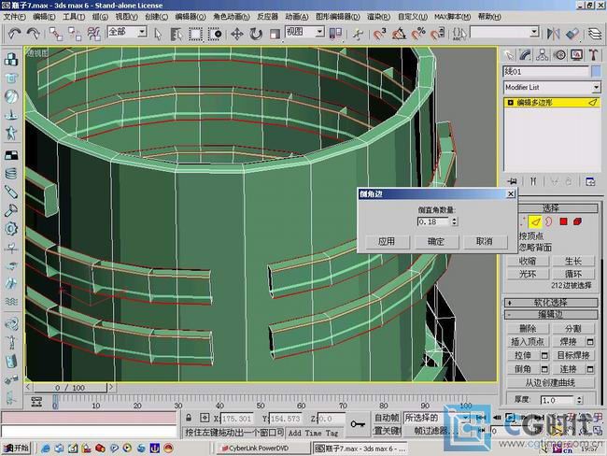Expand the Modifier List dropdown
Viewport: 607px width, 456px height.
(x=596, y=88)
